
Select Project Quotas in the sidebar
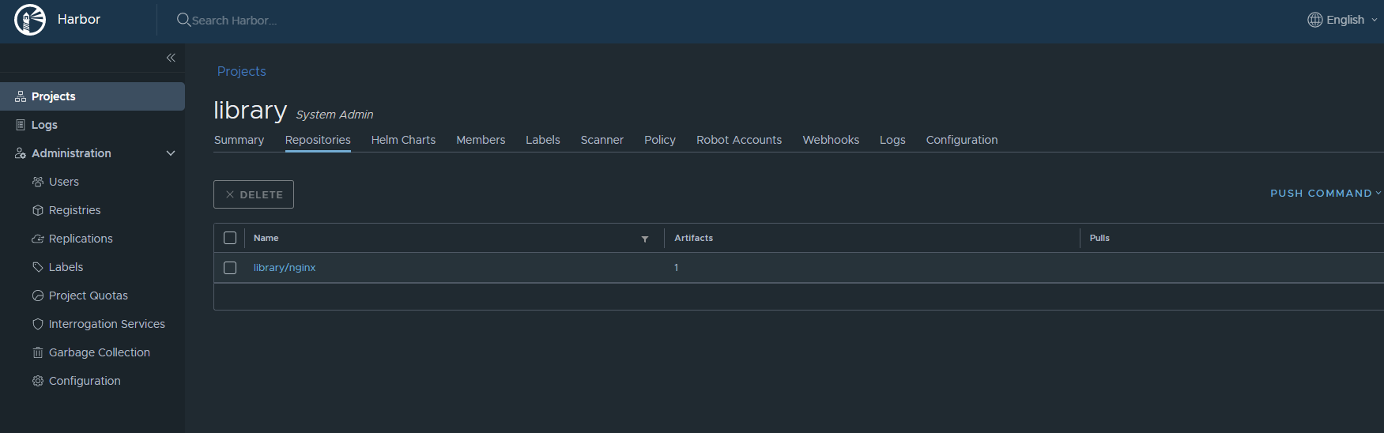point(89,296)
